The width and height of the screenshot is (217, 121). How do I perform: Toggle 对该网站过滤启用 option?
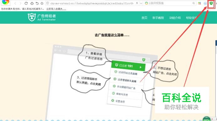(x=126, y=73)
